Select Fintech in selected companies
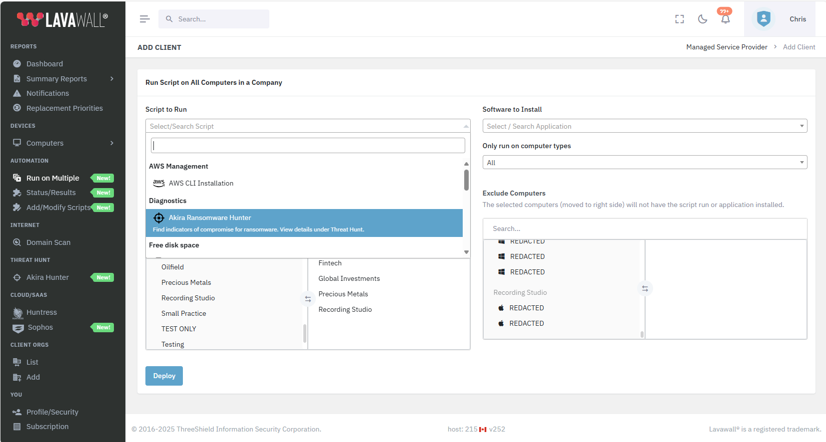Image resolution: width=826 pixels, height=442 pixels. pyautogui.click(x=330, y=263)
